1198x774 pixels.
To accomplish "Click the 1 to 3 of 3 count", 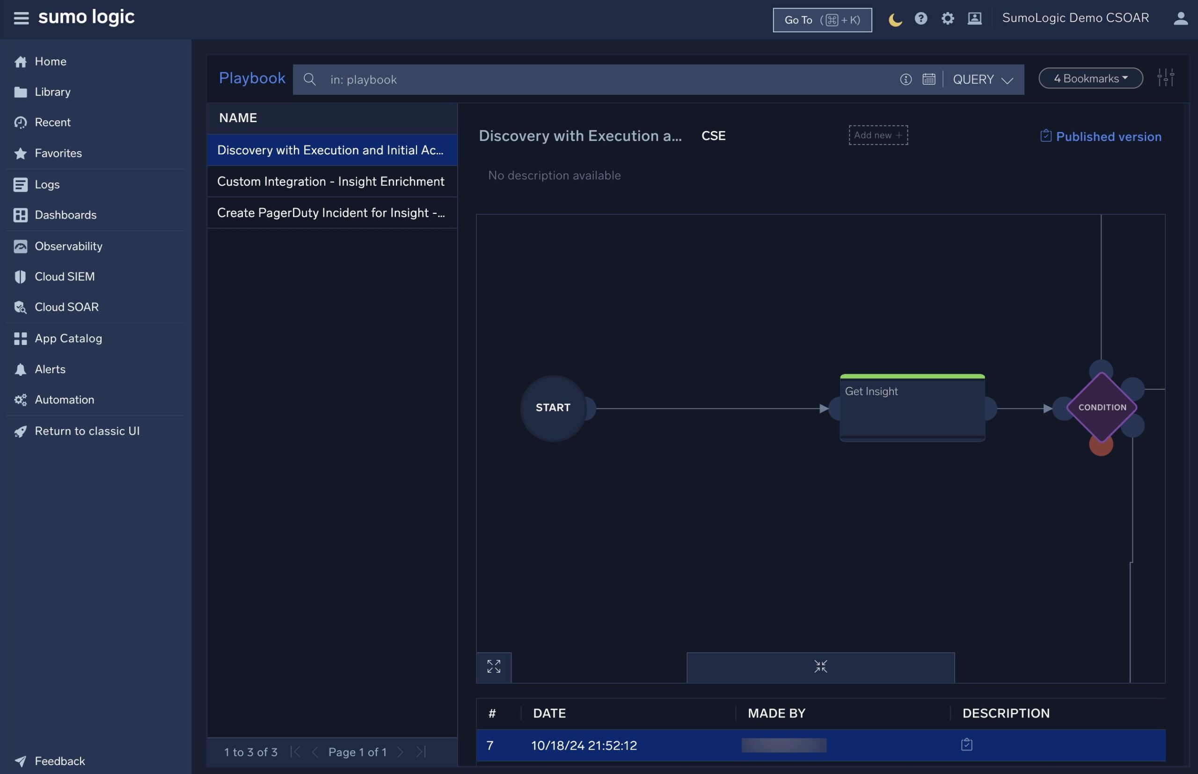I will (x=251, y=752).
